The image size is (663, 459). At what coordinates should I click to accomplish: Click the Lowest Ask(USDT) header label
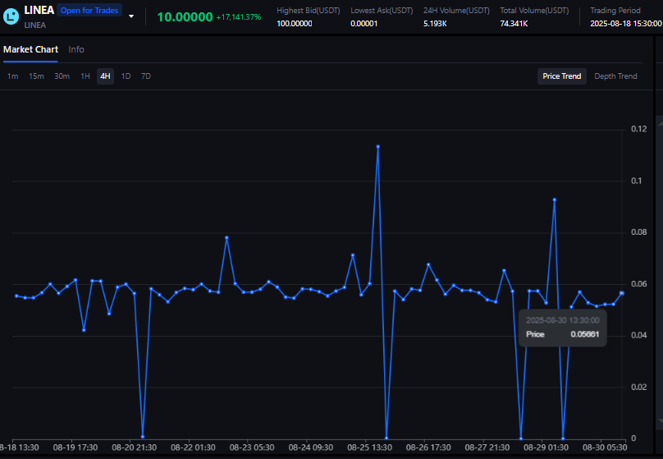(382, 11)
